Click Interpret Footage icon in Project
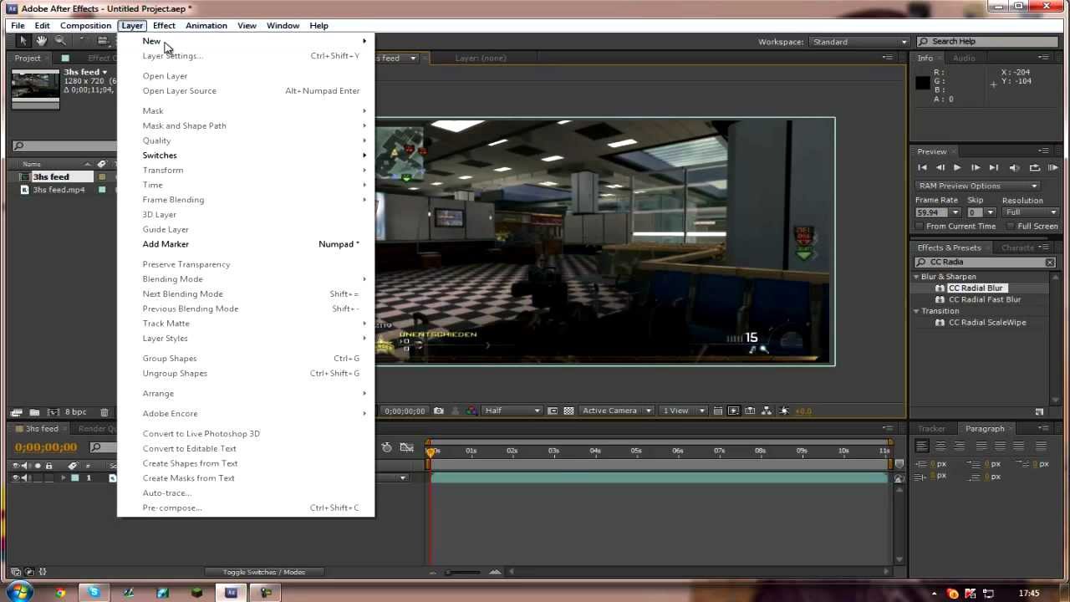This screenshot has height=602, width=1070. coord(16,412)
